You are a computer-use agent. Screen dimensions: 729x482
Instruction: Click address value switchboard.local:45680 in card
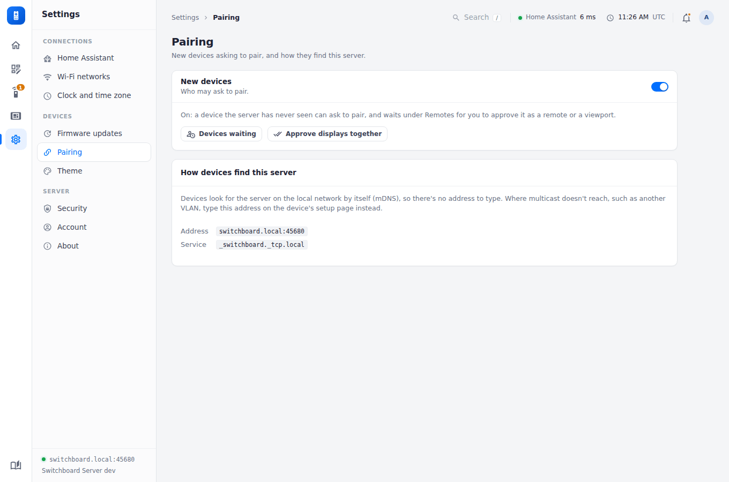[262, 231]
